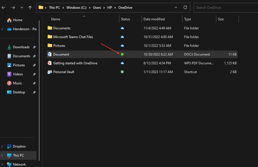Click the cloud status icon for Pictures folder
Image resolution: width=258 pixels, height=167 pixels.
pyautogui.click(x=122, y=46)
